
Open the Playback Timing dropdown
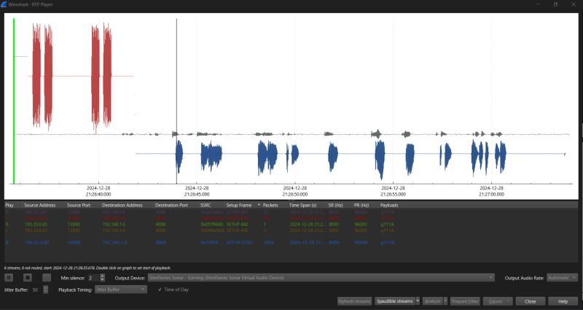120,290
